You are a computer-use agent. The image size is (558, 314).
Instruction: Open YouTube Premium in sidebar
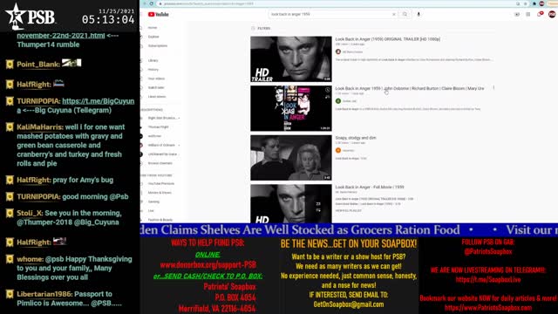160,184
